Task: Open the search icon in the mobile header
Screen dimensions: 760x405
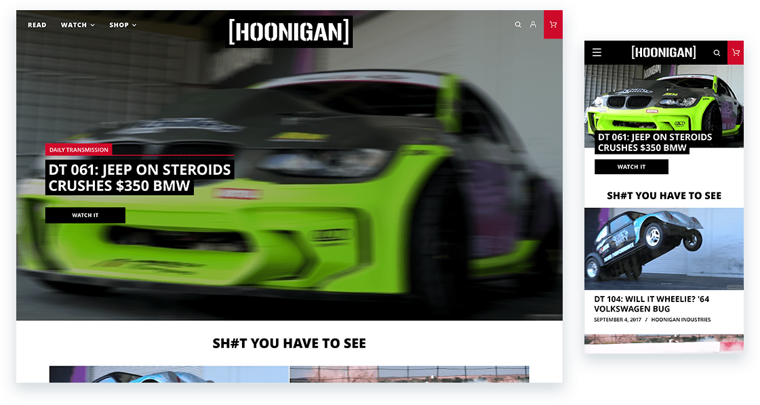Action: 717,52
